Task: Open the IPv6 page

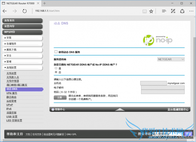Action: [9, 109]
